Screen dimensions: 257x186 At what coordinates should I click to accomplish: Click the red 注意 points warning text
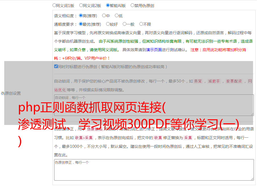pos(150,54)
